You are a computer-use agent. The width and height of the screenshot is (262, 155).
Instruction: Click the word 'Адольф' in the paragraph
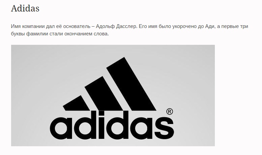pos(105,26)
